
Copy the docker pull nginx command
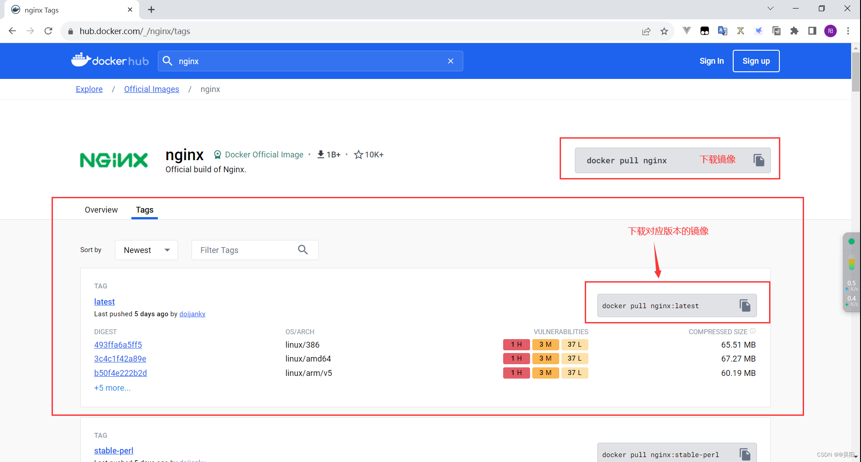coord(759,160)
